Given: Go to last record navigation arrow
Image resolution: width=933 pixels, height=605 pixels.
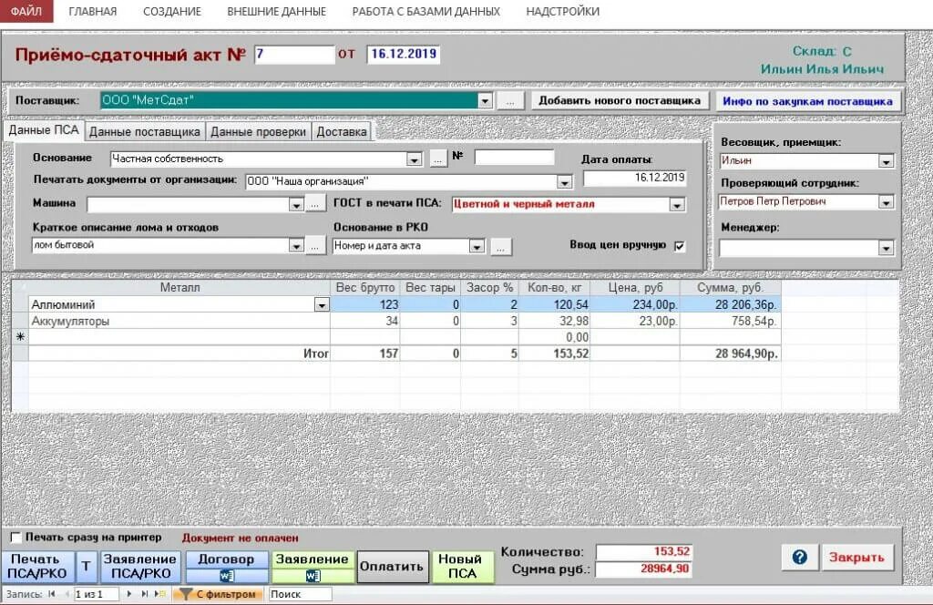Looking at the screenshot, I should (x=144, y=594).
